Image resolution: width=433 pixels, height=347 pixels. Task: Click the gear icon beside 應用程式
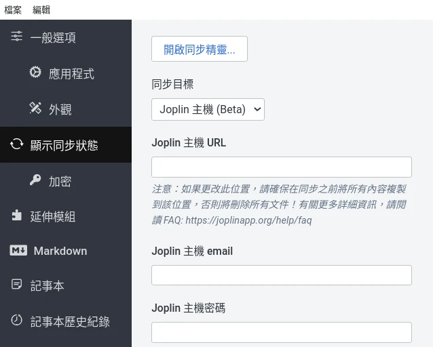[35, 73]
